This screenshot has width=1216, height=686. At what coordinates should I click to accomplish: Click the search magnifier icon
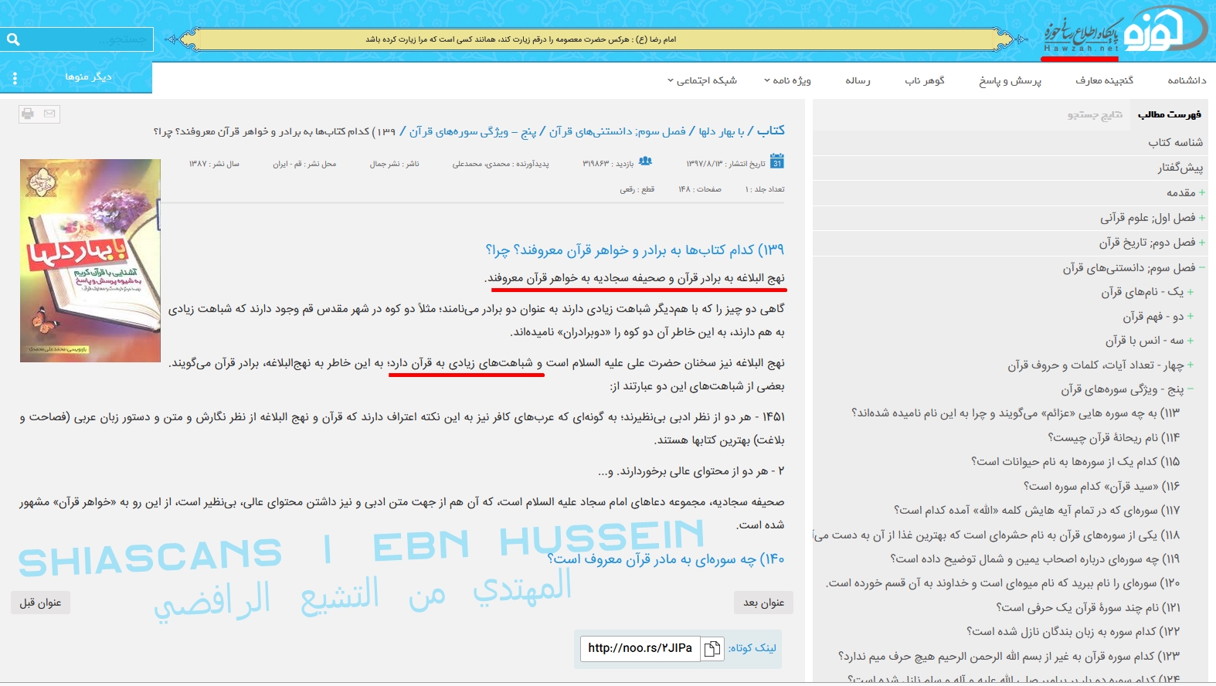(x=13, y=39)
